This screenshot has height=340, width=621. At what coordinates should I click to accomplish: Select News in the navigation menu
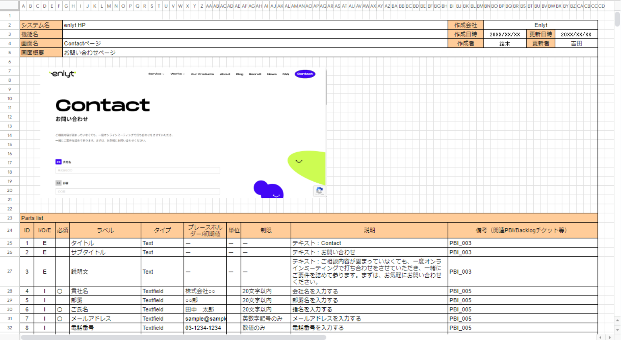pos(272,74)
